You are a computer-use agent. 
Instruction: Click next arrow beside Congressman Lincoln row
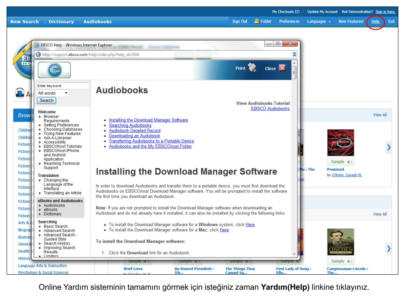pyautogui.click(x=388, y=249)
